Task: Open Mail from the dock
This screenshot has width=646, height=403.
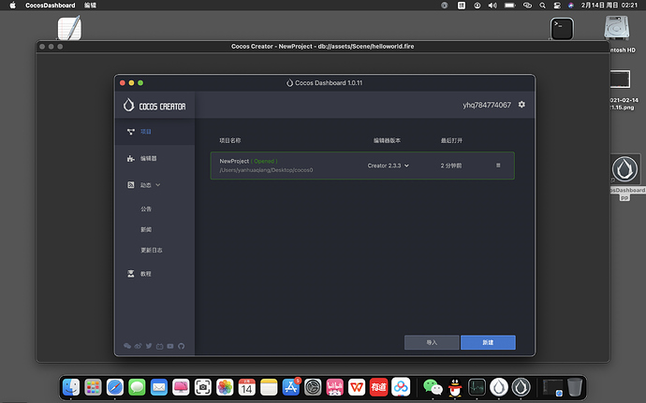Action: point(159,387)
